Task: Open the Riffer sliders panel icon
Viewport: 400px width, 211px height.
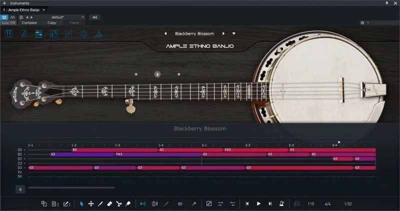Action: click(x=39, y=33)
